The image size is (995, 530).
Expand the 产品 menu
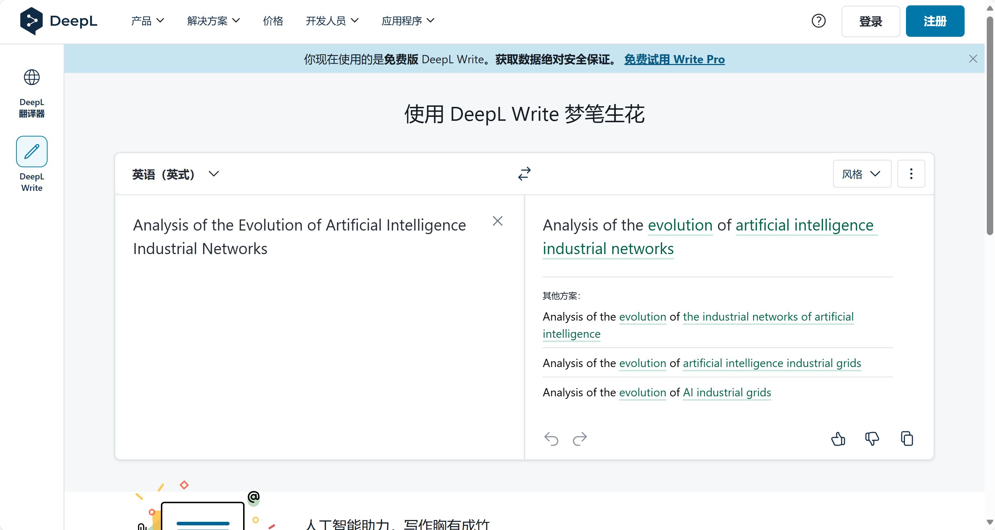click(x=148, y=21)
